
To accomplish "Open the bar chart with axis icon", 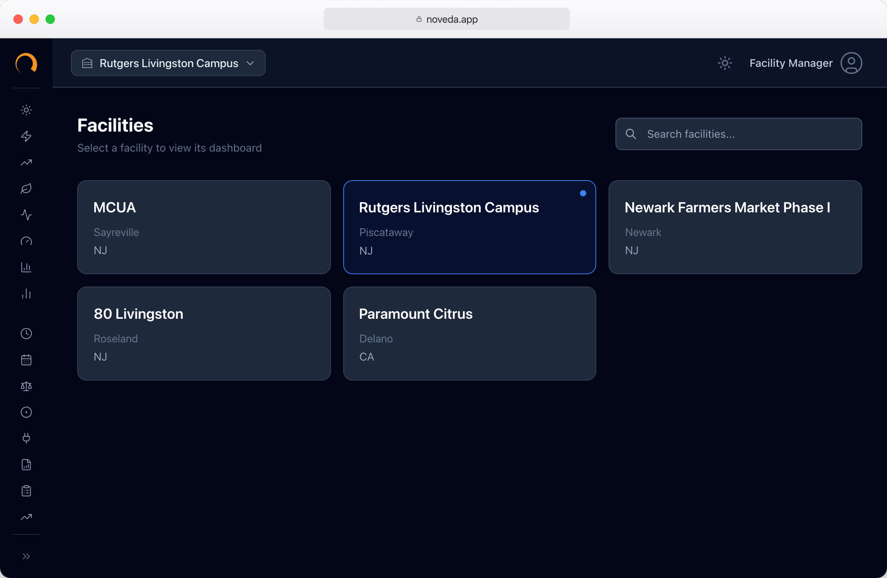I will coord(26,267).
